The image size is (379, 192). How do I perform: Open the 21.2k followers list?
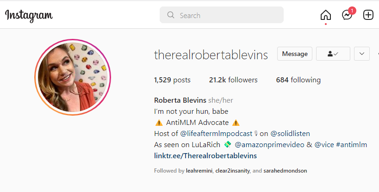[x=233, y=80]
